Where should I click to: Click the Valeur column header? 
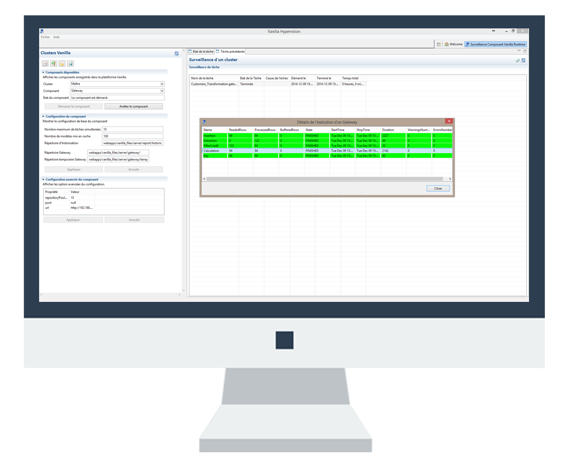pyautogui.click(x=82, y=192)
